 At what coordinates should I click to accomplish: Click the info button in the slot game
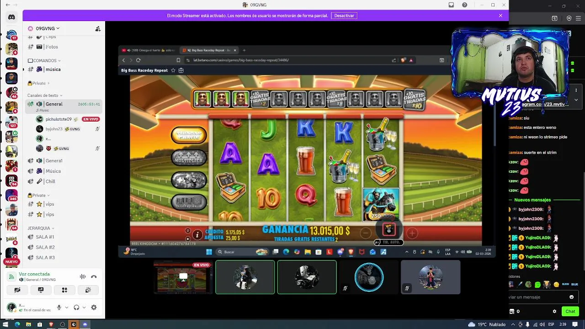click(x=197, y=235)
